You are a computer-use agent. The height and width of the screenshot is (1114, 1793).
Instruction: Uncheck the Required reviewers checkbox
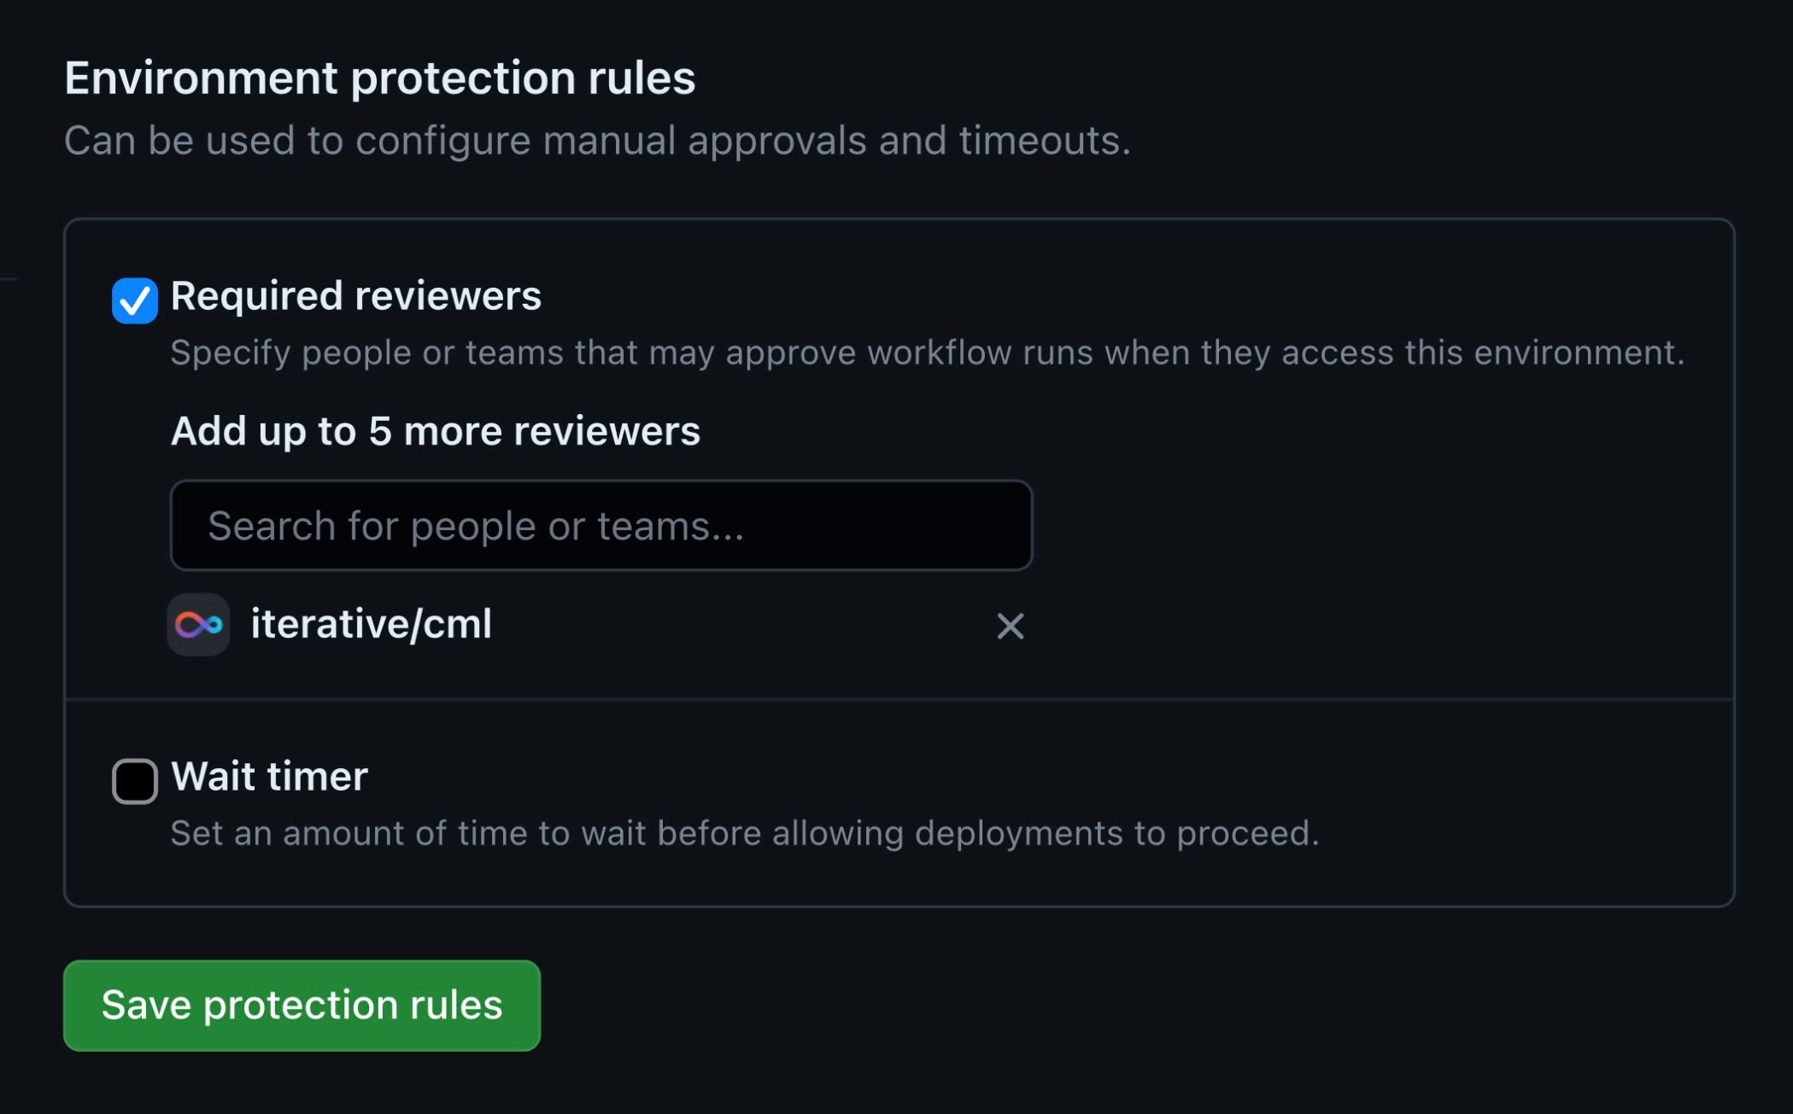coord(135,300)
